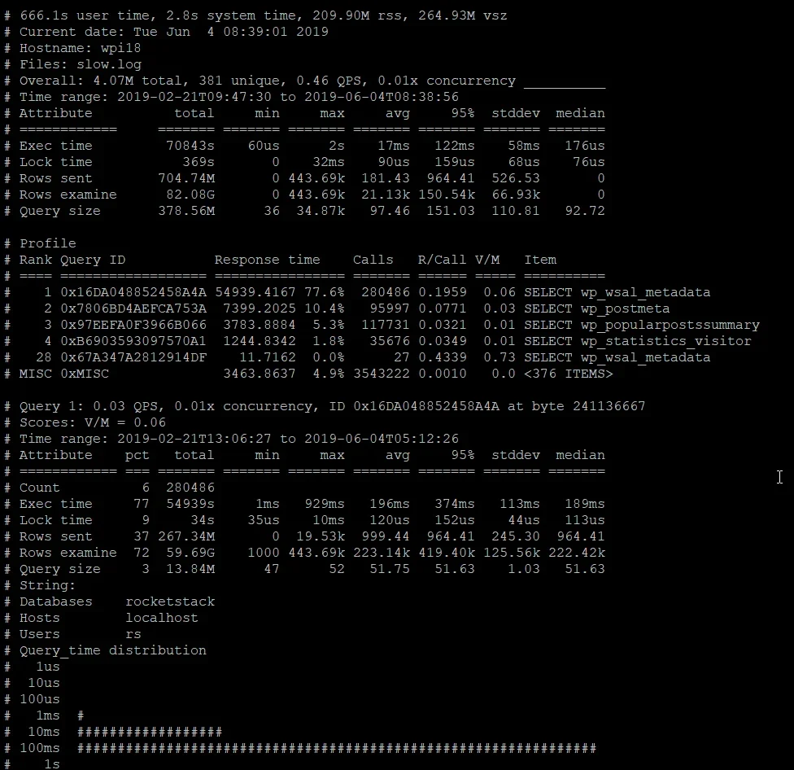Select the file name slow.log
Screen dimensions: 794x770
109,64
